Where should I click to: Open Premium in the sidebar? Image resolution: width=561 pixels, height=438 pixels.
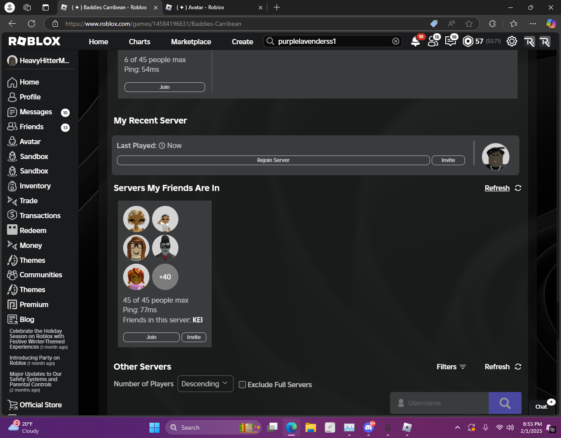click(28, 305)
